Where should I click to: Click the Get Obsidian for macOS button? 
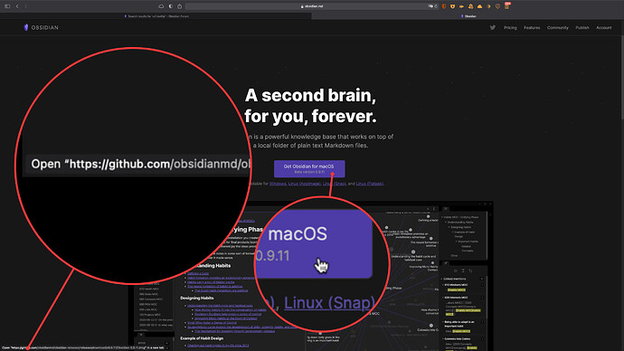(x=309, y=169)
